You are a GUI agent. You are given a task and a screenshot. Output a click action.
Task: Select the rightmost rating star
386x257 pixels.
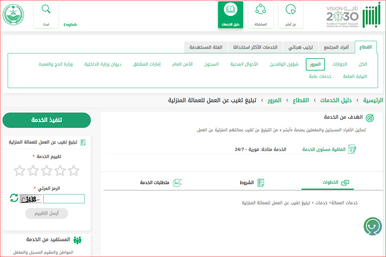[x=74, y=171]
